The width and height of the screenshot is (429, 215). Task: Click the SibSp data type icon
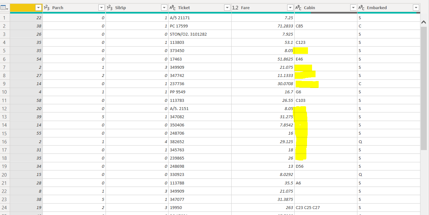click(110, 8)
